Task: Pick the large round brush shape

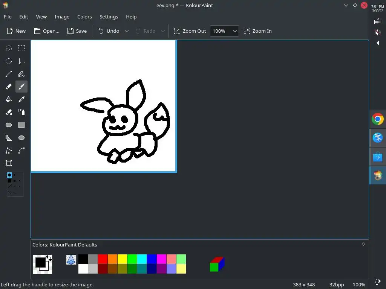Action: pos(9,175)
